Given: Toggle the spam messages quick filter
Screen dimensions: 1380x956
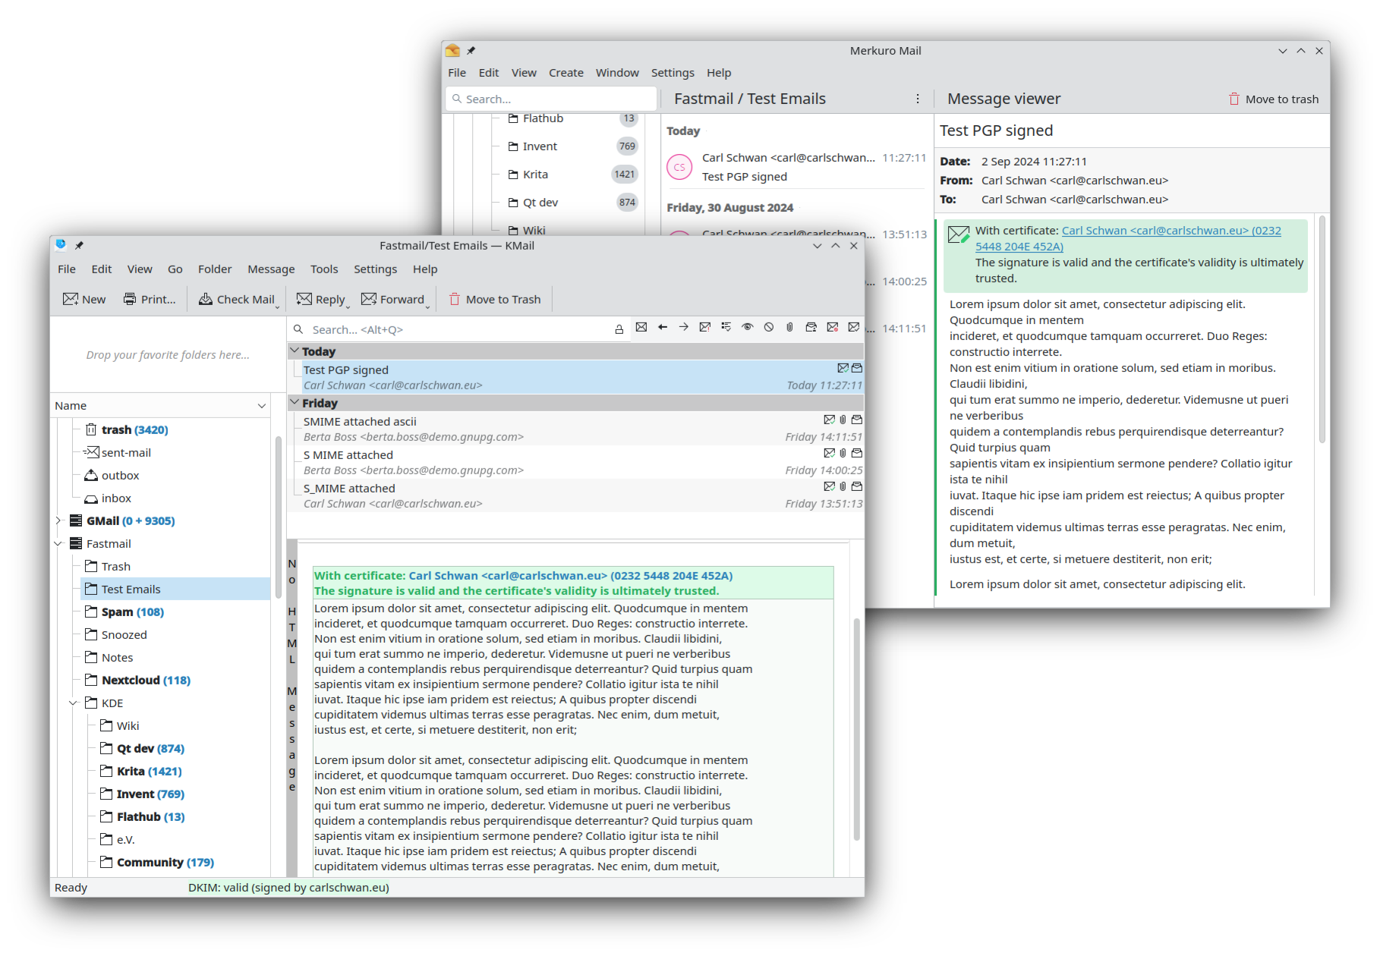Looking at the screenshot, I should coord(833,327).
